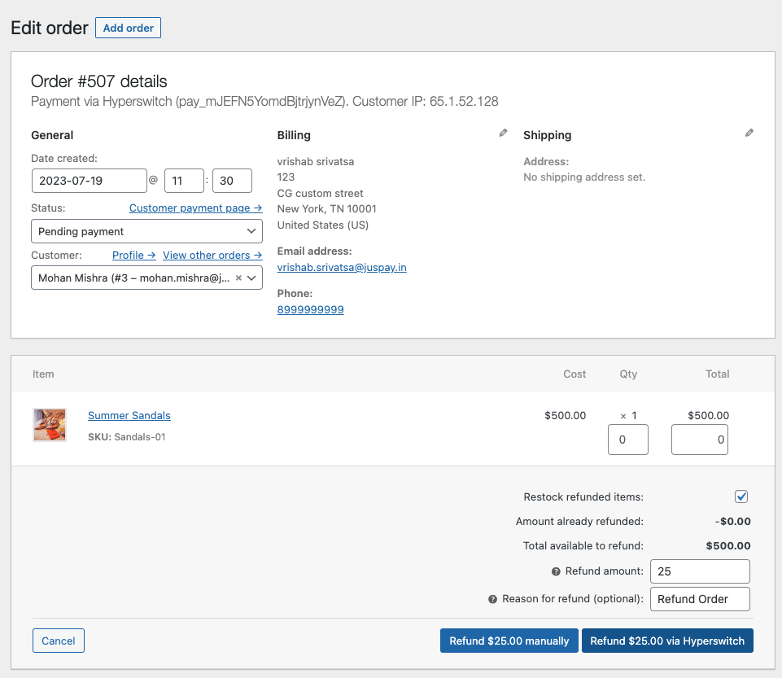The height and width of the screenshot is (678, 782).
Task: Cancel the refund
Action: [59, 641]
